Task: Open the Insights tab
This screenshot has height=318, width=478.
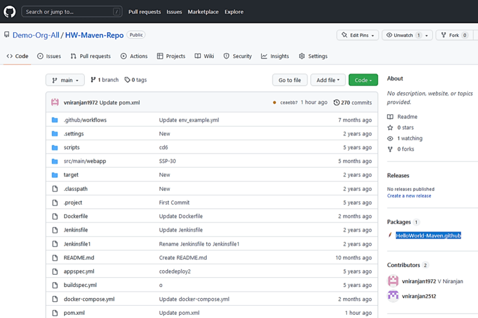Action: point(275,56)
